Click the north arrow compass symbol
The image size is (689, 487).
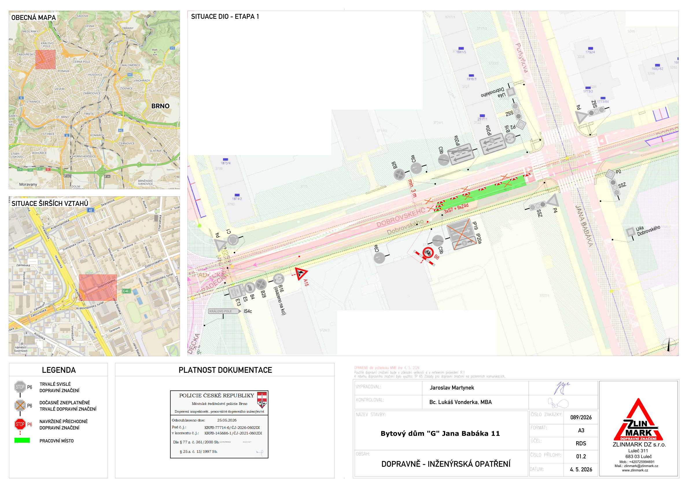pyautogui.click(x=669, y=344)
